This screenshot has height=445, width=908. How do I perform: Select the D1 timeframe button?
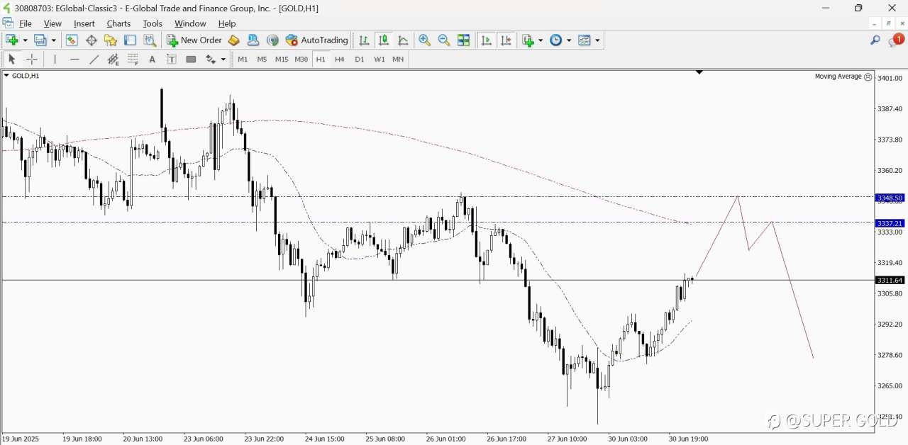pos(360,60)
